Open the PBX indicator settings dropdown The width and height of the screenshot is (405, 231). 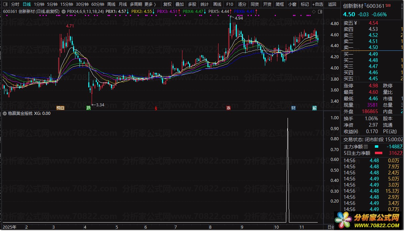tap(64, 11)
